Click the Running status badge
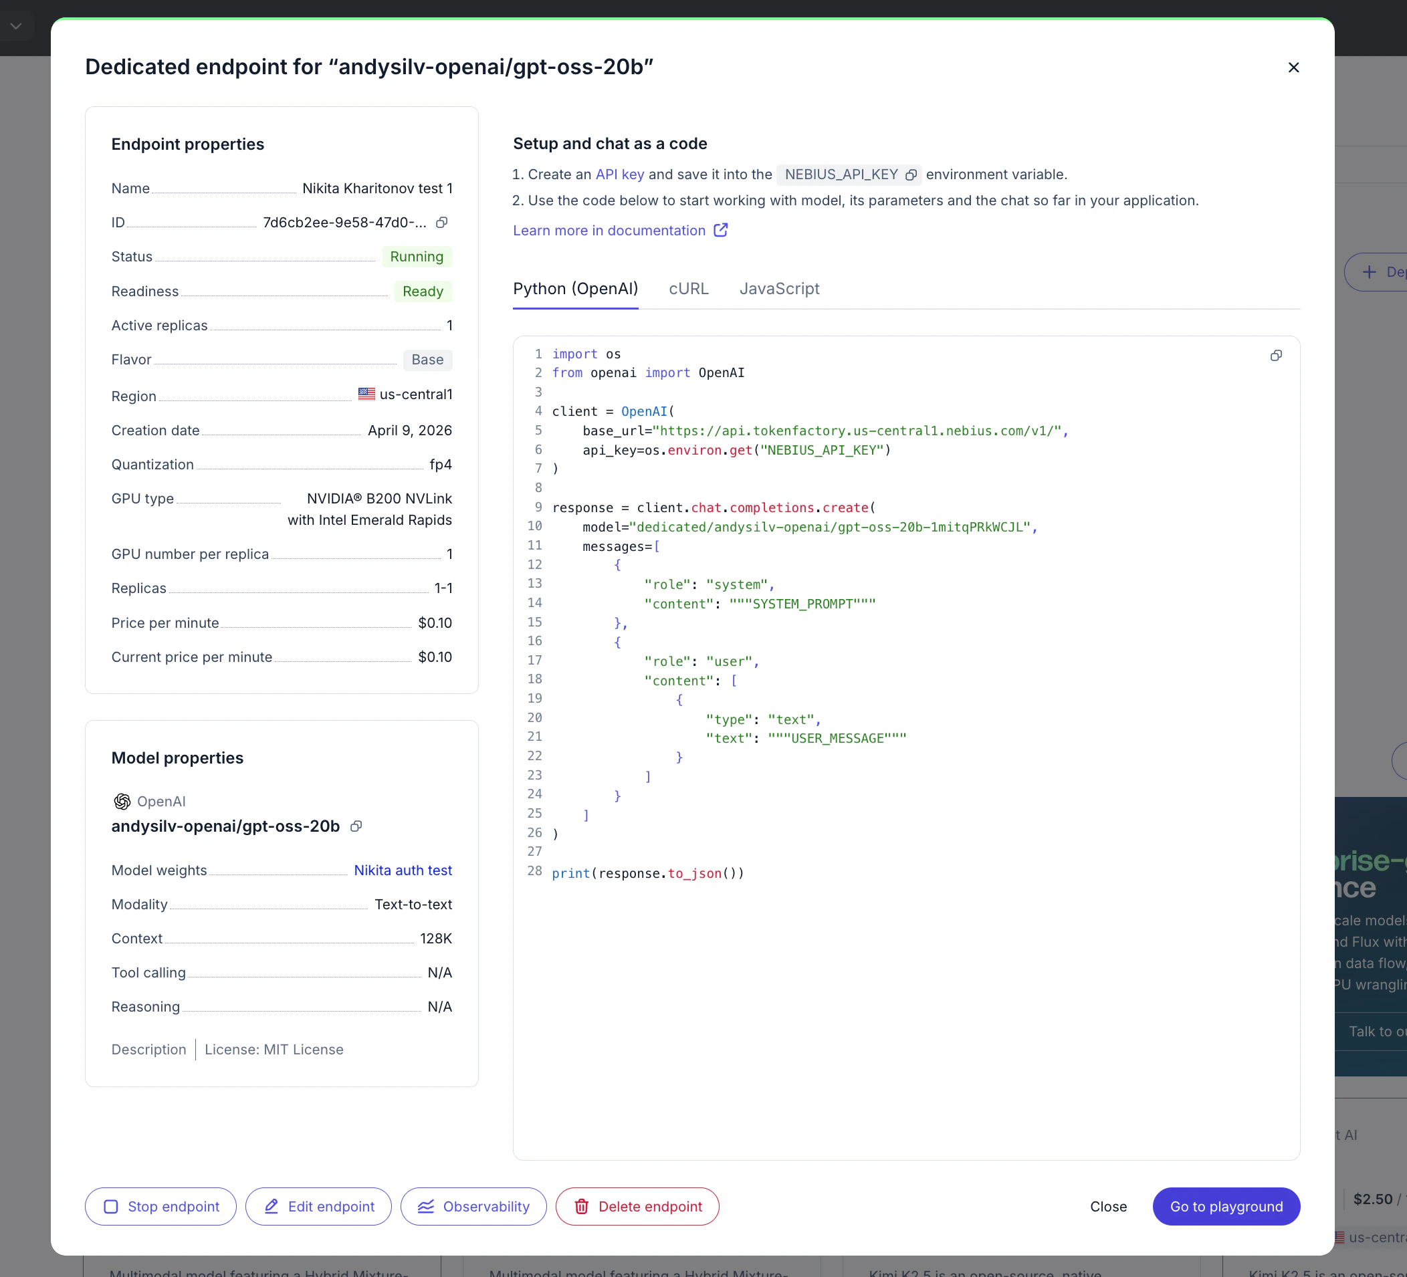1407x1277 pixels. pyautogui.click(x=417, y=257)
